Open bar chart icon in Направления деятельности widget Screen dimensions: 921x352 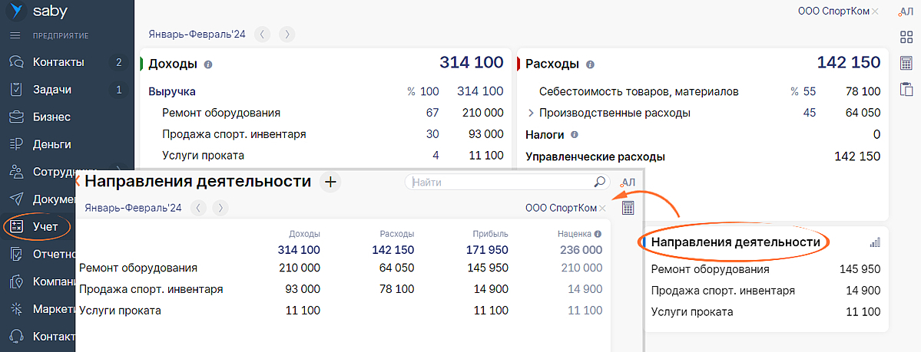click(x=874, y=242)
